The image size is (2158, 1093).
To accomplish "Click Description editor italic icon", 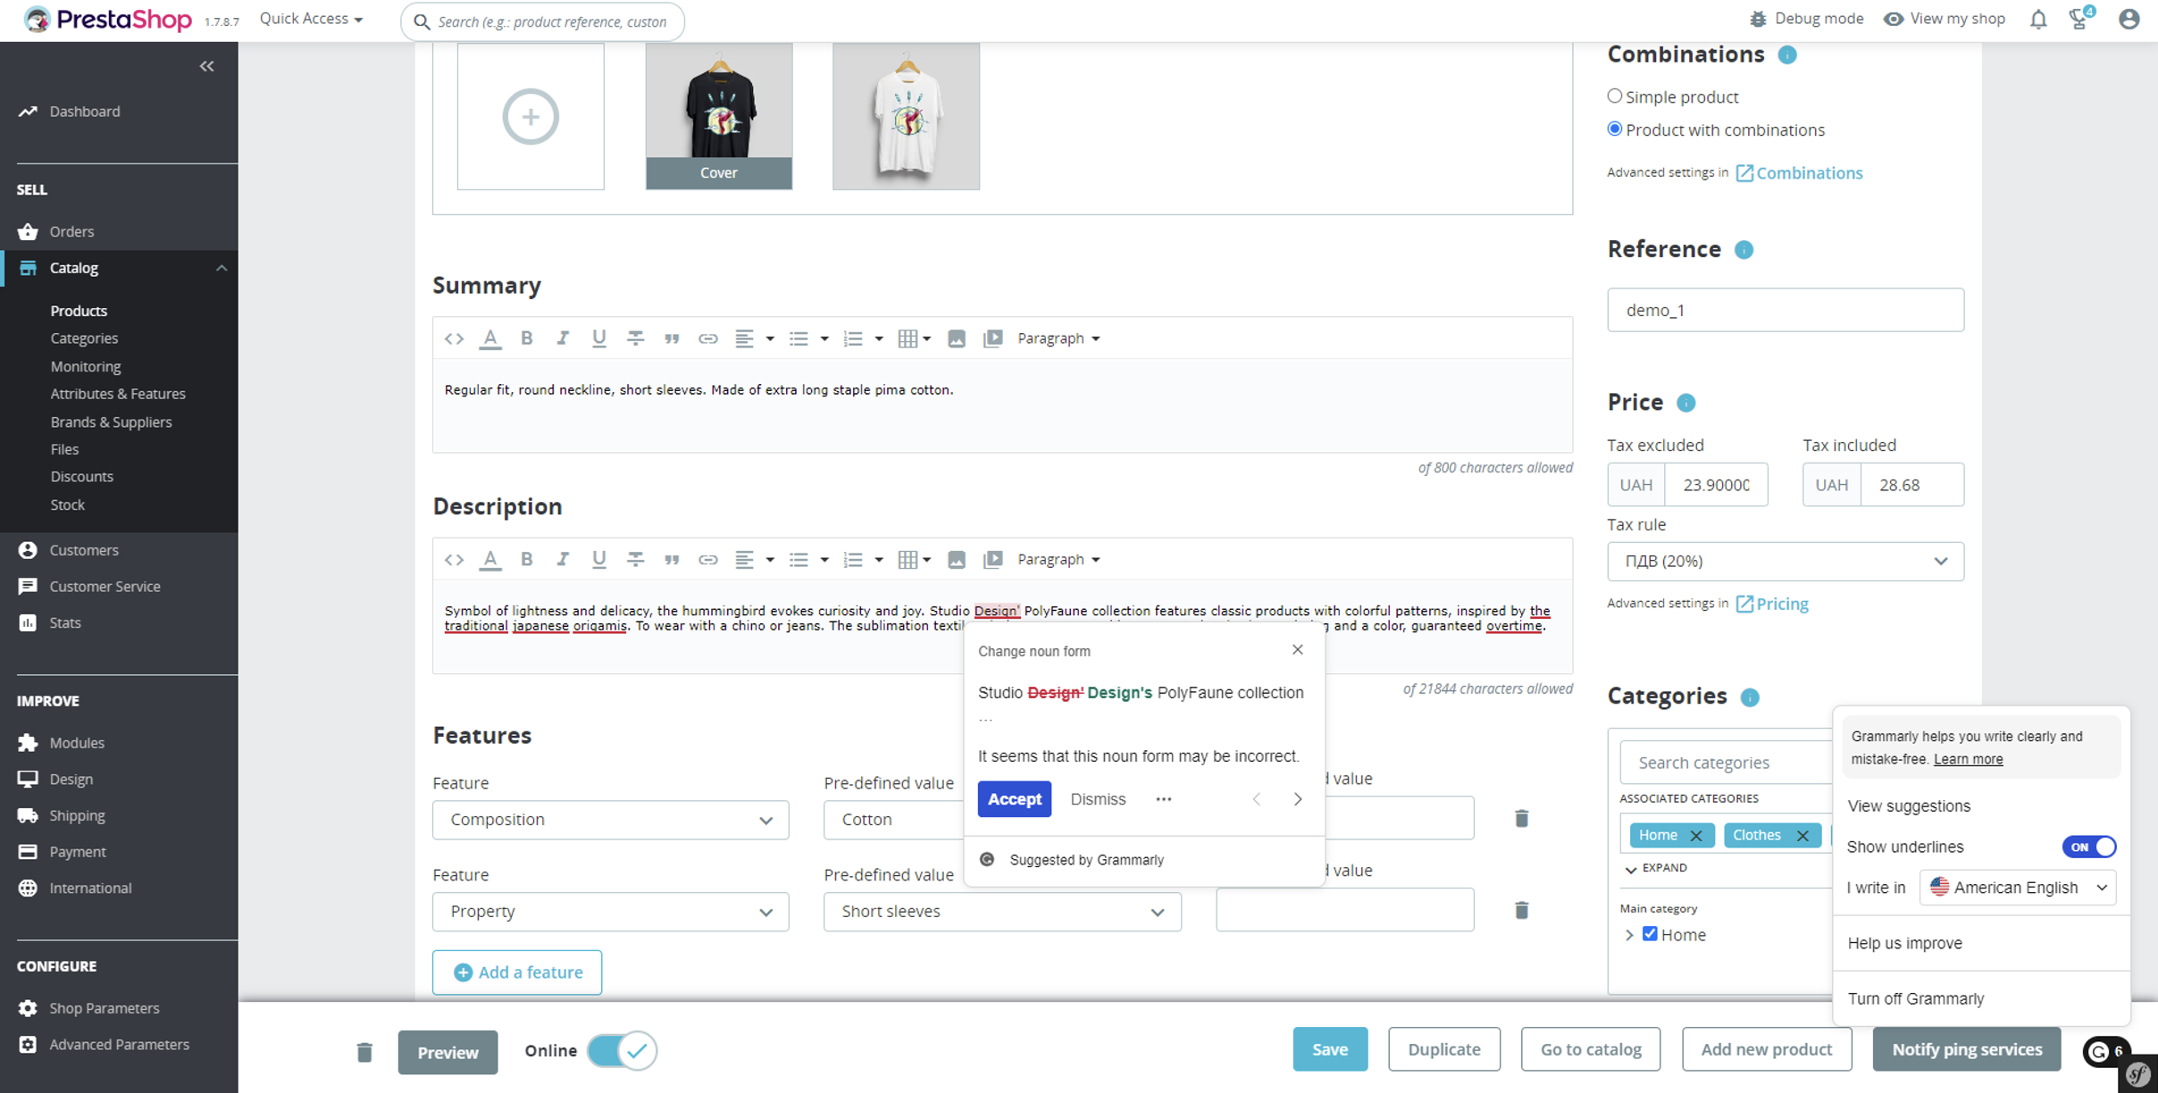I will (x=563, y=560).
